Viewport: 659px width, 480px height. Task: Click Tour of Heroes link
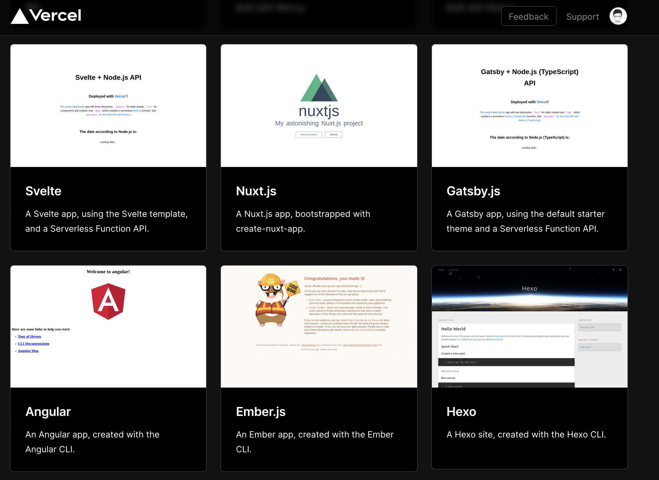tap(29, 336)
